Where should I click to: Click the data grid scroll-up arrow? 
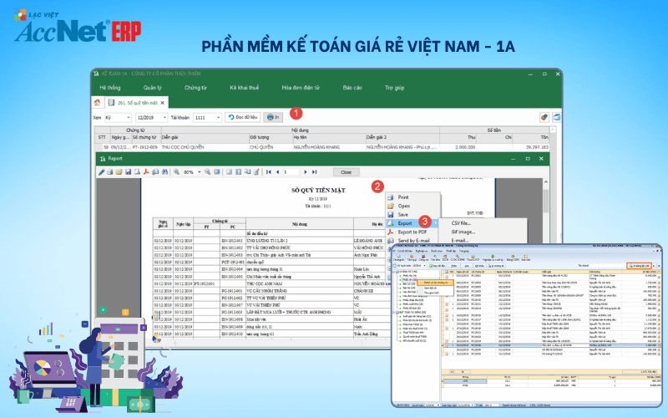tap(553, 130)
